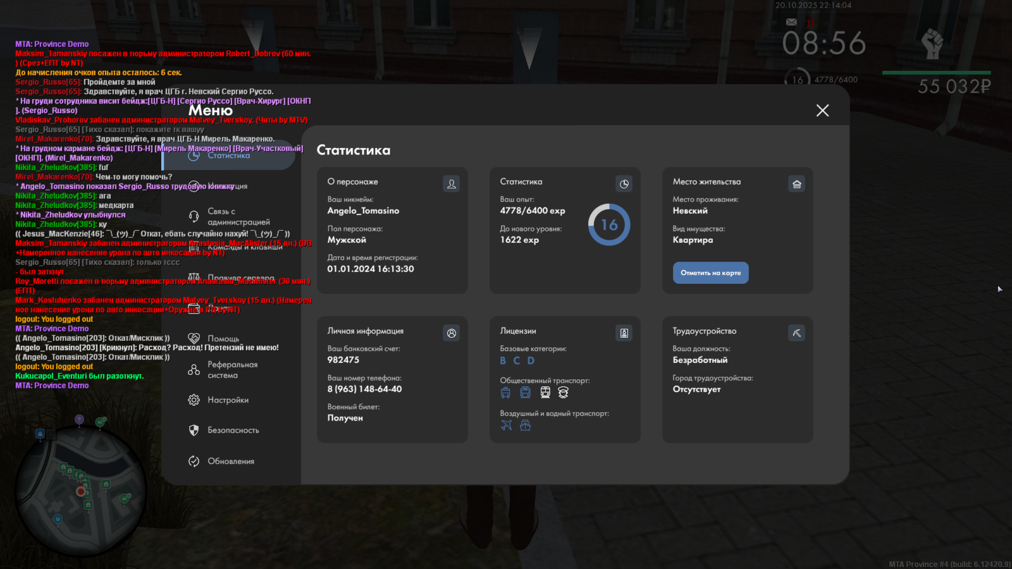Click the boat license icon

(x=525, y=425)
